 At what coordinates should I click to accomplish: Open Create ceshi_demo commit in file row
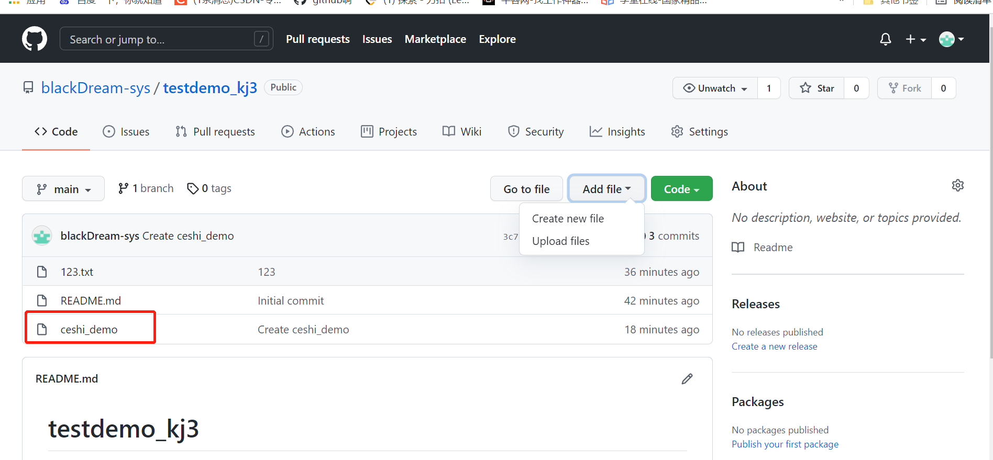point(303,330)
